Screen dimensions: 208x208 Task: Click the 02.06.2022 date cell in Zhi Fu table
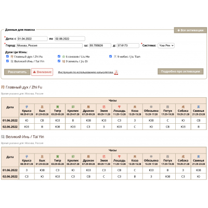[10, 127]
